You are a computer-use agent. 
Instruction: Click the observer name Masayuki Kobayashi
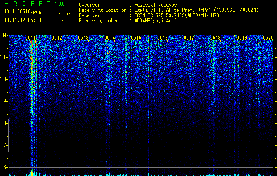(x=158, y=5)
